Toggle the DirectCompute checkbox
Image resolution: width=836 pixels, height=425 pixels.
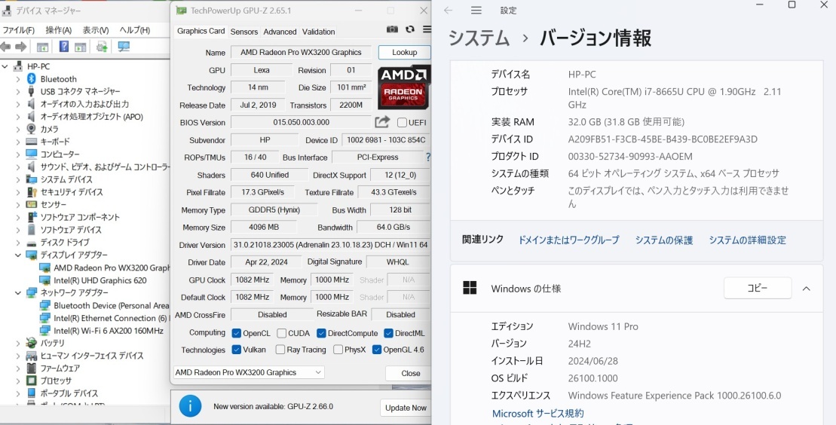tap(321, 333)
